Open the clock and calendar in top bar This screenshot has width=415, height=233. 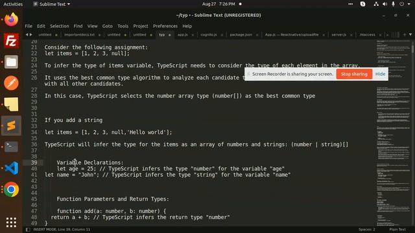tap(219, 4)
